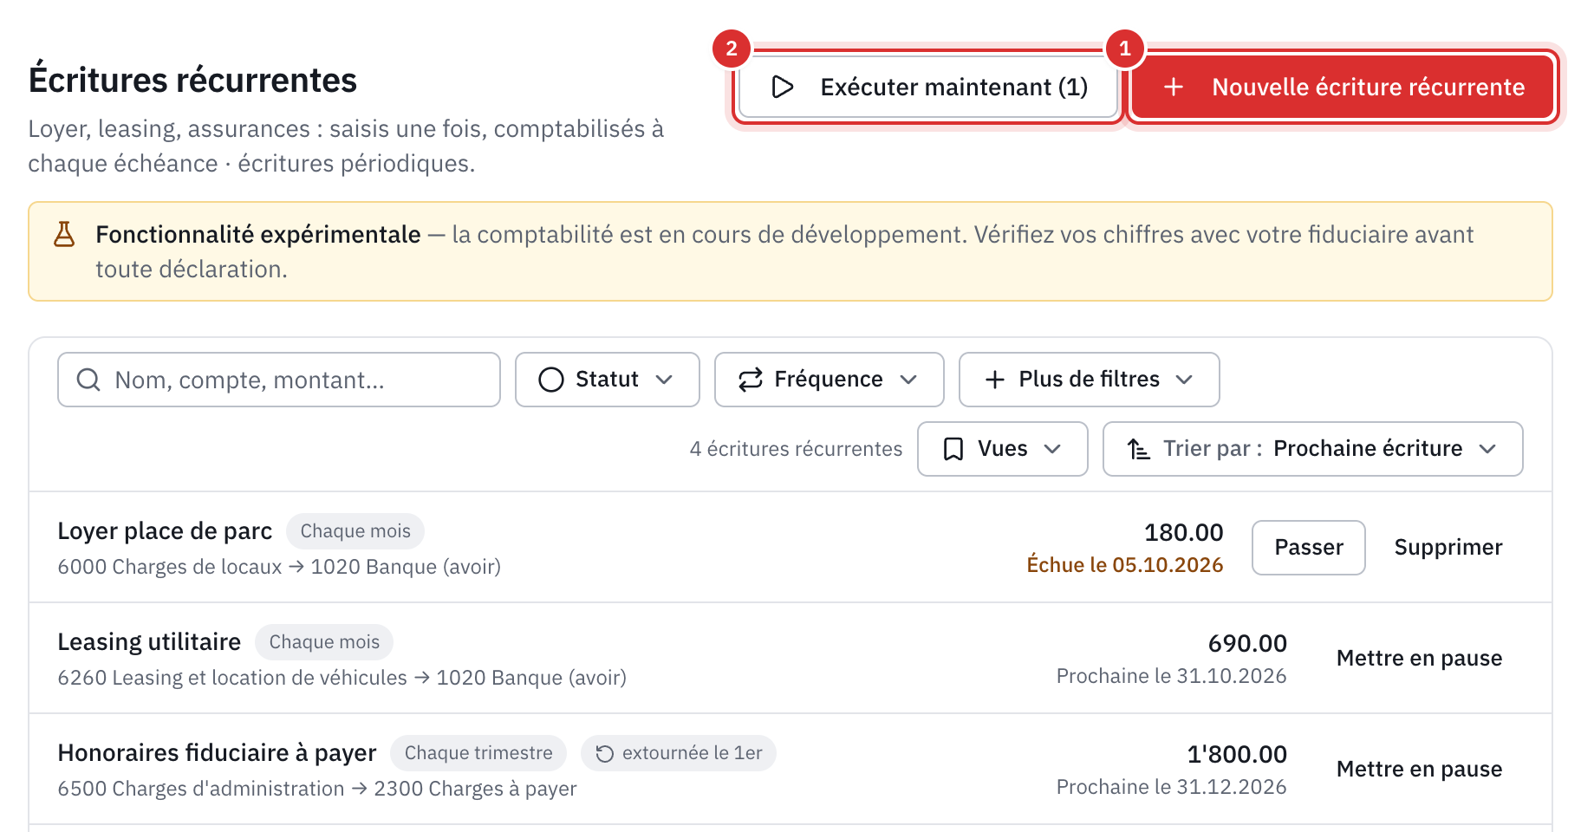The width and height of the screenshot is (1581, 832).
Task: Click Mettre en pause for Leasing utilitaire
Action: point(1420,659)
